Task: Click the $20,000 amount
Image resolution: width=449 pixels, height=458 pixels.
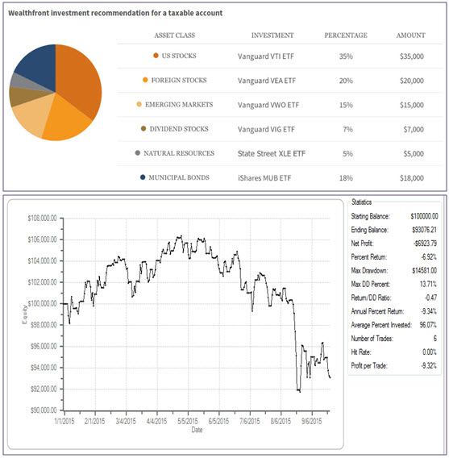Action: (412, 81)
